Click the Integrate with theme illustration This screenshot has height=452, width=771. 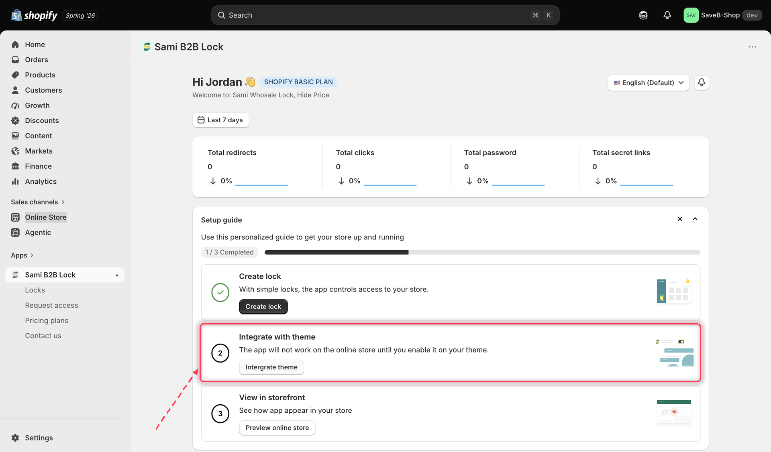pyautogui.click(x=675, y=353)
